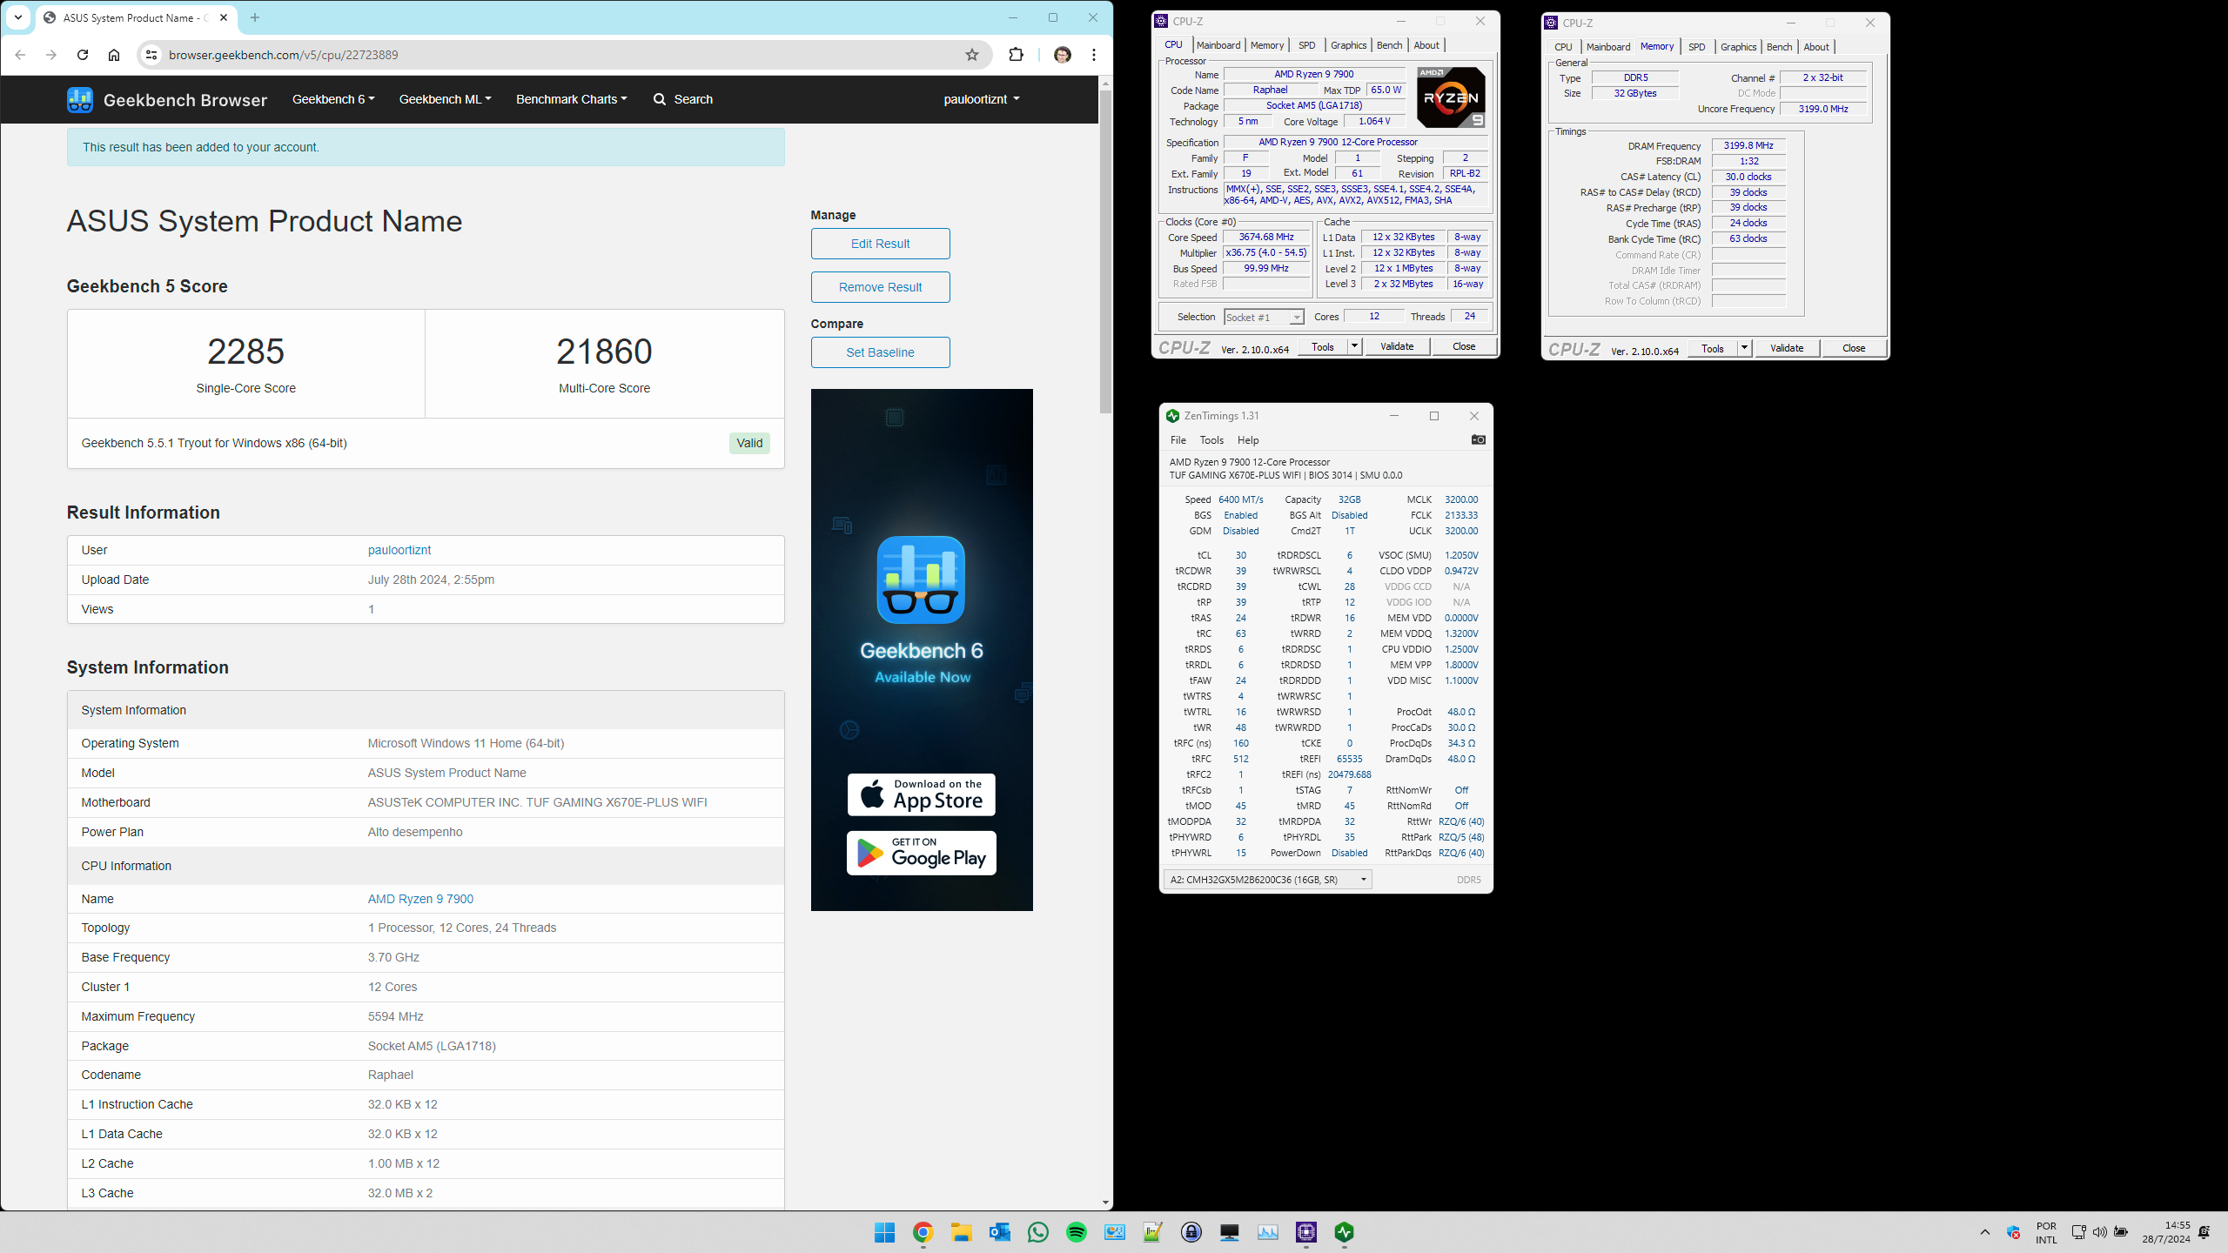Open the Chrome extensions puzzle icon
This screenshot has height=1253, width=2228.
[1016, 55]
